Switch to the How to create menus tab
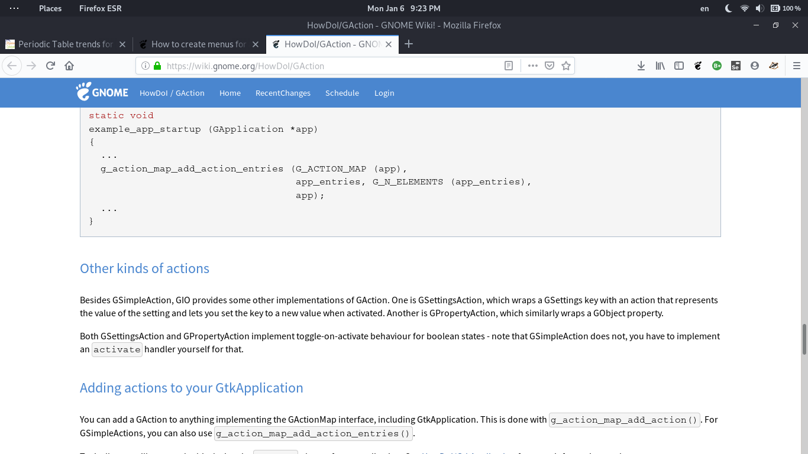Screen dimensions: 808x454 point(195,44)
